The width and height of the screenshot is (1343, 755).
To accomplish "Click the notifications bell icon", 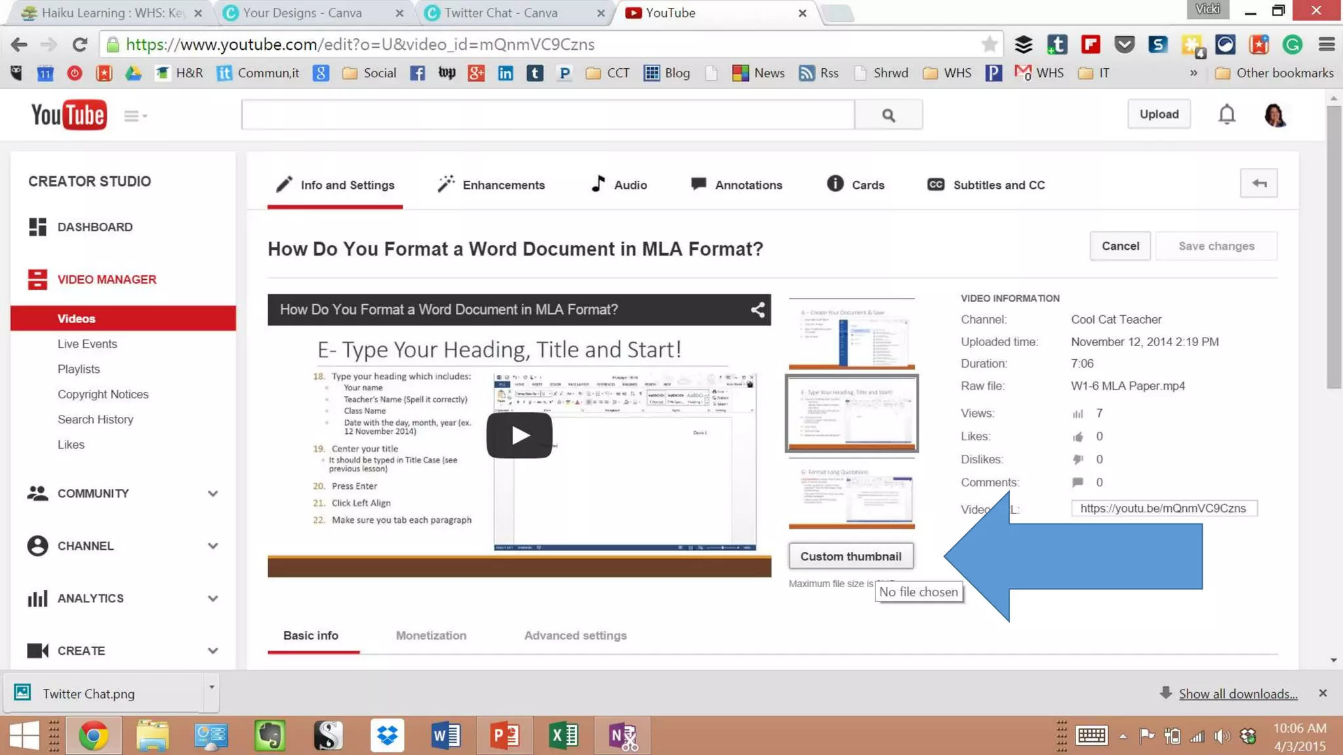I will [x=1226, y=115].
